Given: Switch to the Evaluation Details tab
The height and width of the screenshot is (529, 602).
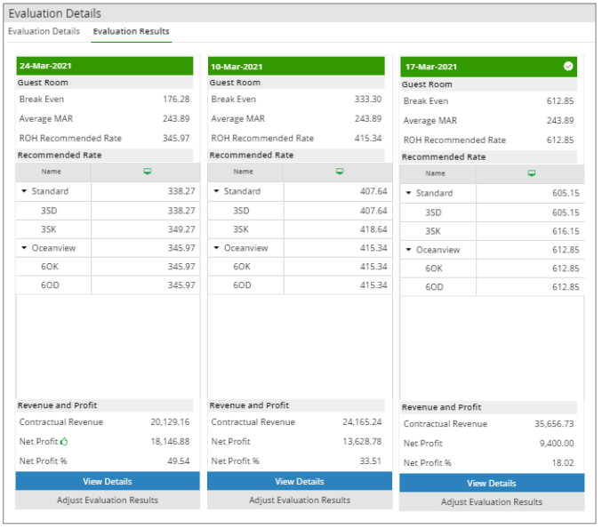Looking at the screenshot, I should click(x=44, y=31).
